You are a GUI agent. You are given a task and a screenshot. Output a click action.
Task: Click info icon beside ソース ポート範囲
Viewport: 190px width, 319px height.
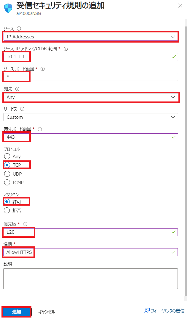tap(42, 69)
